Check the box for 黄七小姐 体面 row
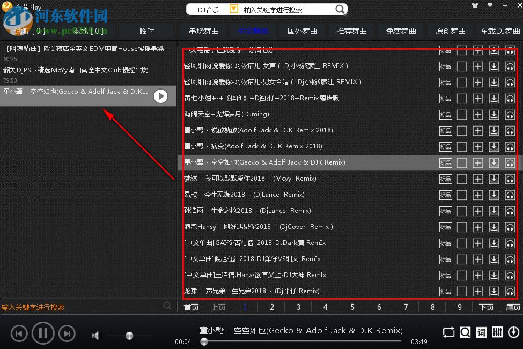This screenshot has height=349, width=523. 462,98
